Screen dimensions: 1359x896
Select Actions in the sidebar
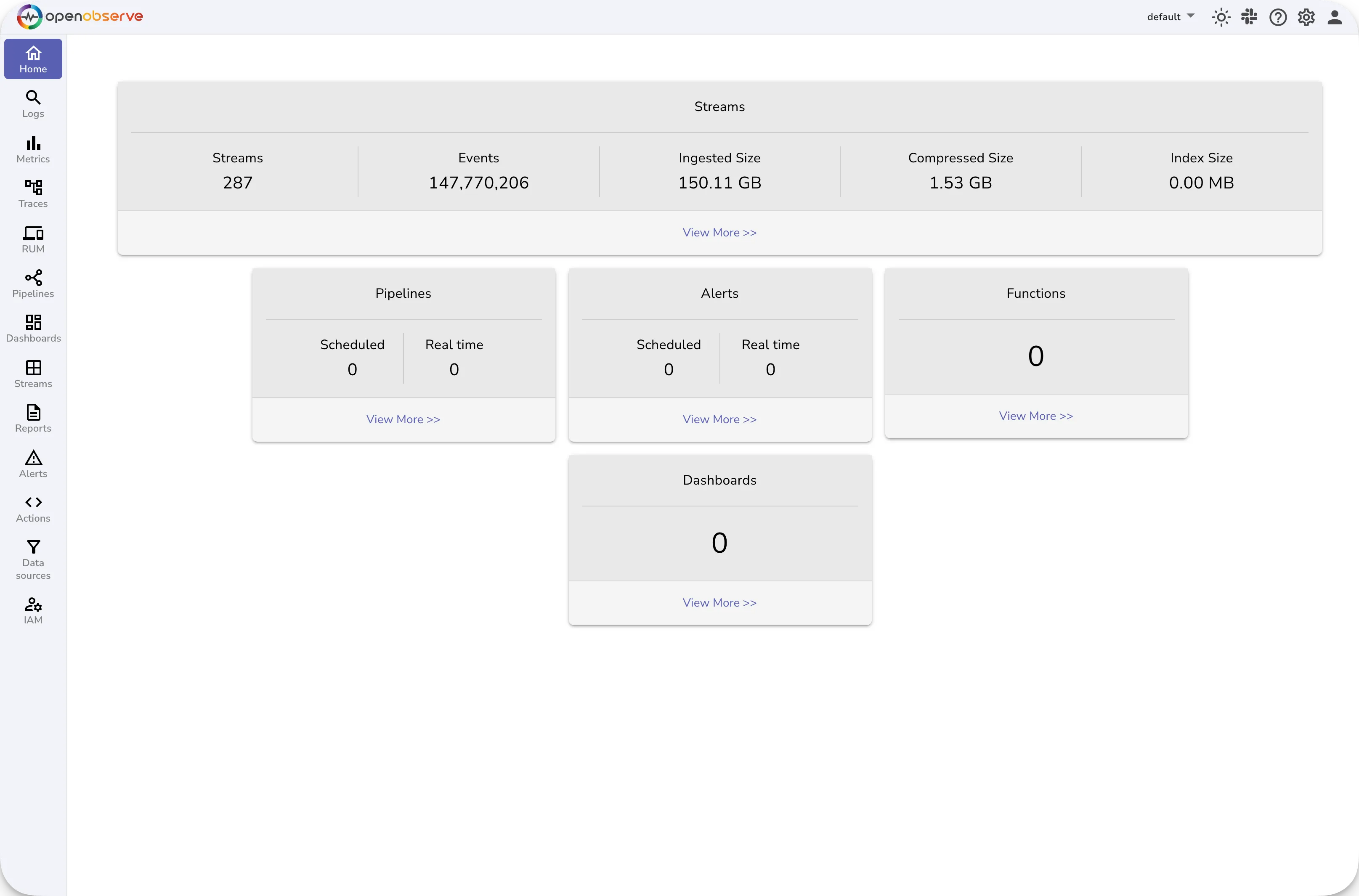coord(32,508)
